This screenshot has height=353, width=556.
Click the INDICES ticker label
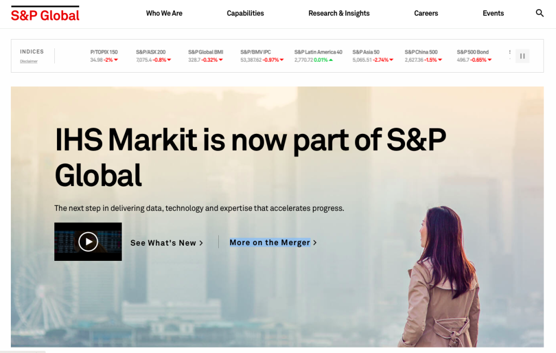32,52
